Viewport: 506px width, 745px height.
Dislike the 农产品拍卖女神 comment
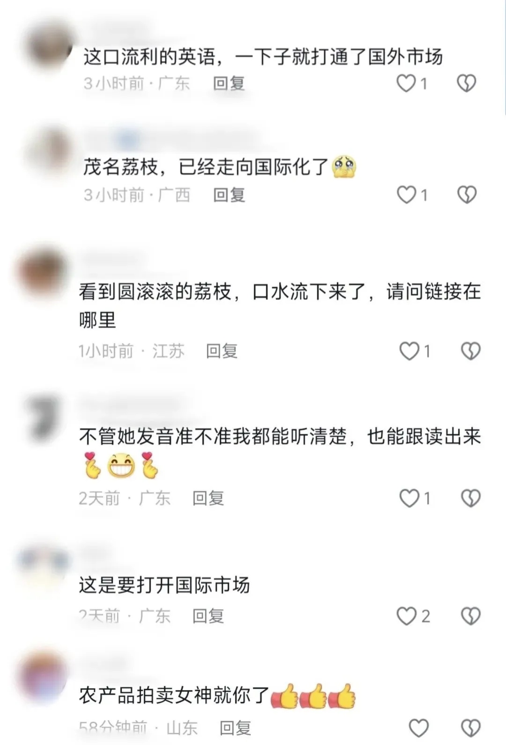(x=470, y=728)
